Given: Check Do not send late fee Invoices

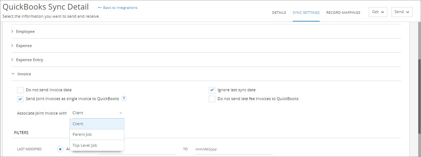Looking at the screenshot, I should (x=212, y=99).
